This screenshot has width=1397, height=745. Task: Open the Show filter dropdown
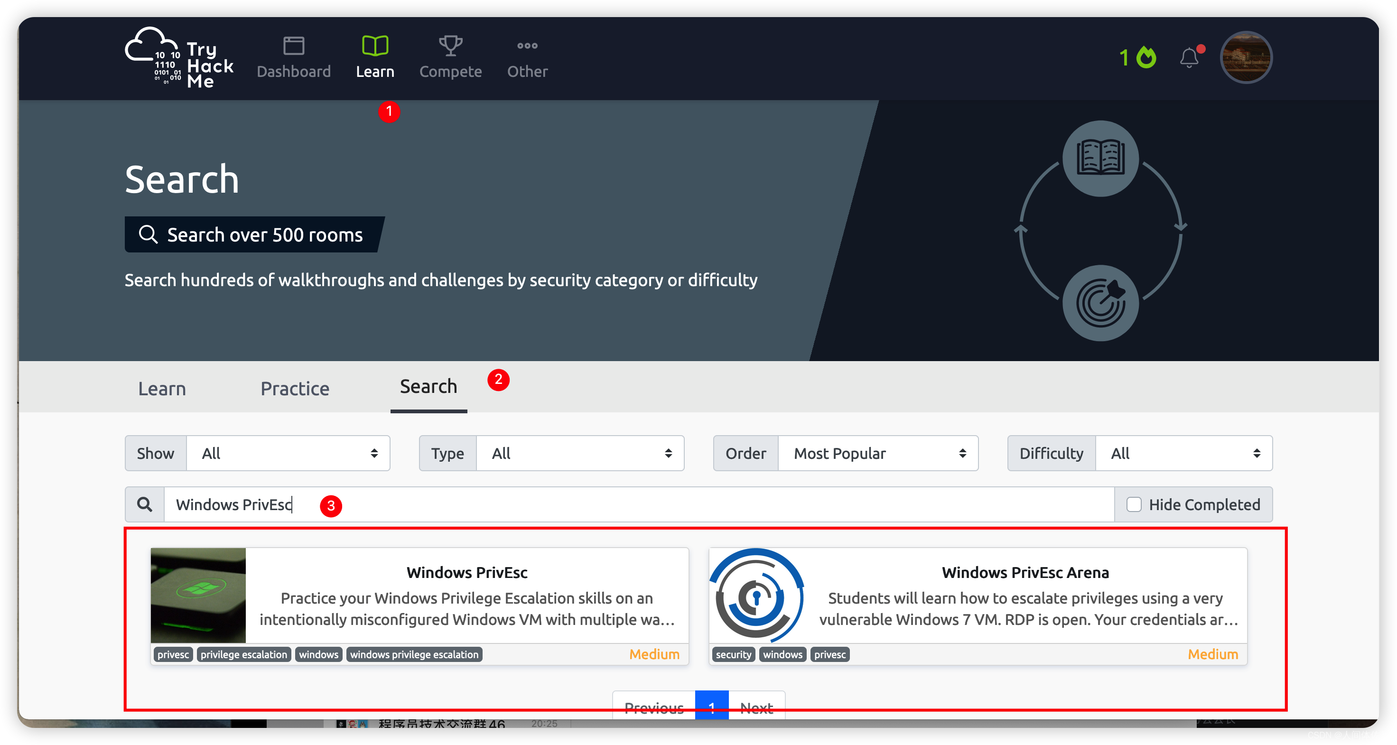click(288, 453)
